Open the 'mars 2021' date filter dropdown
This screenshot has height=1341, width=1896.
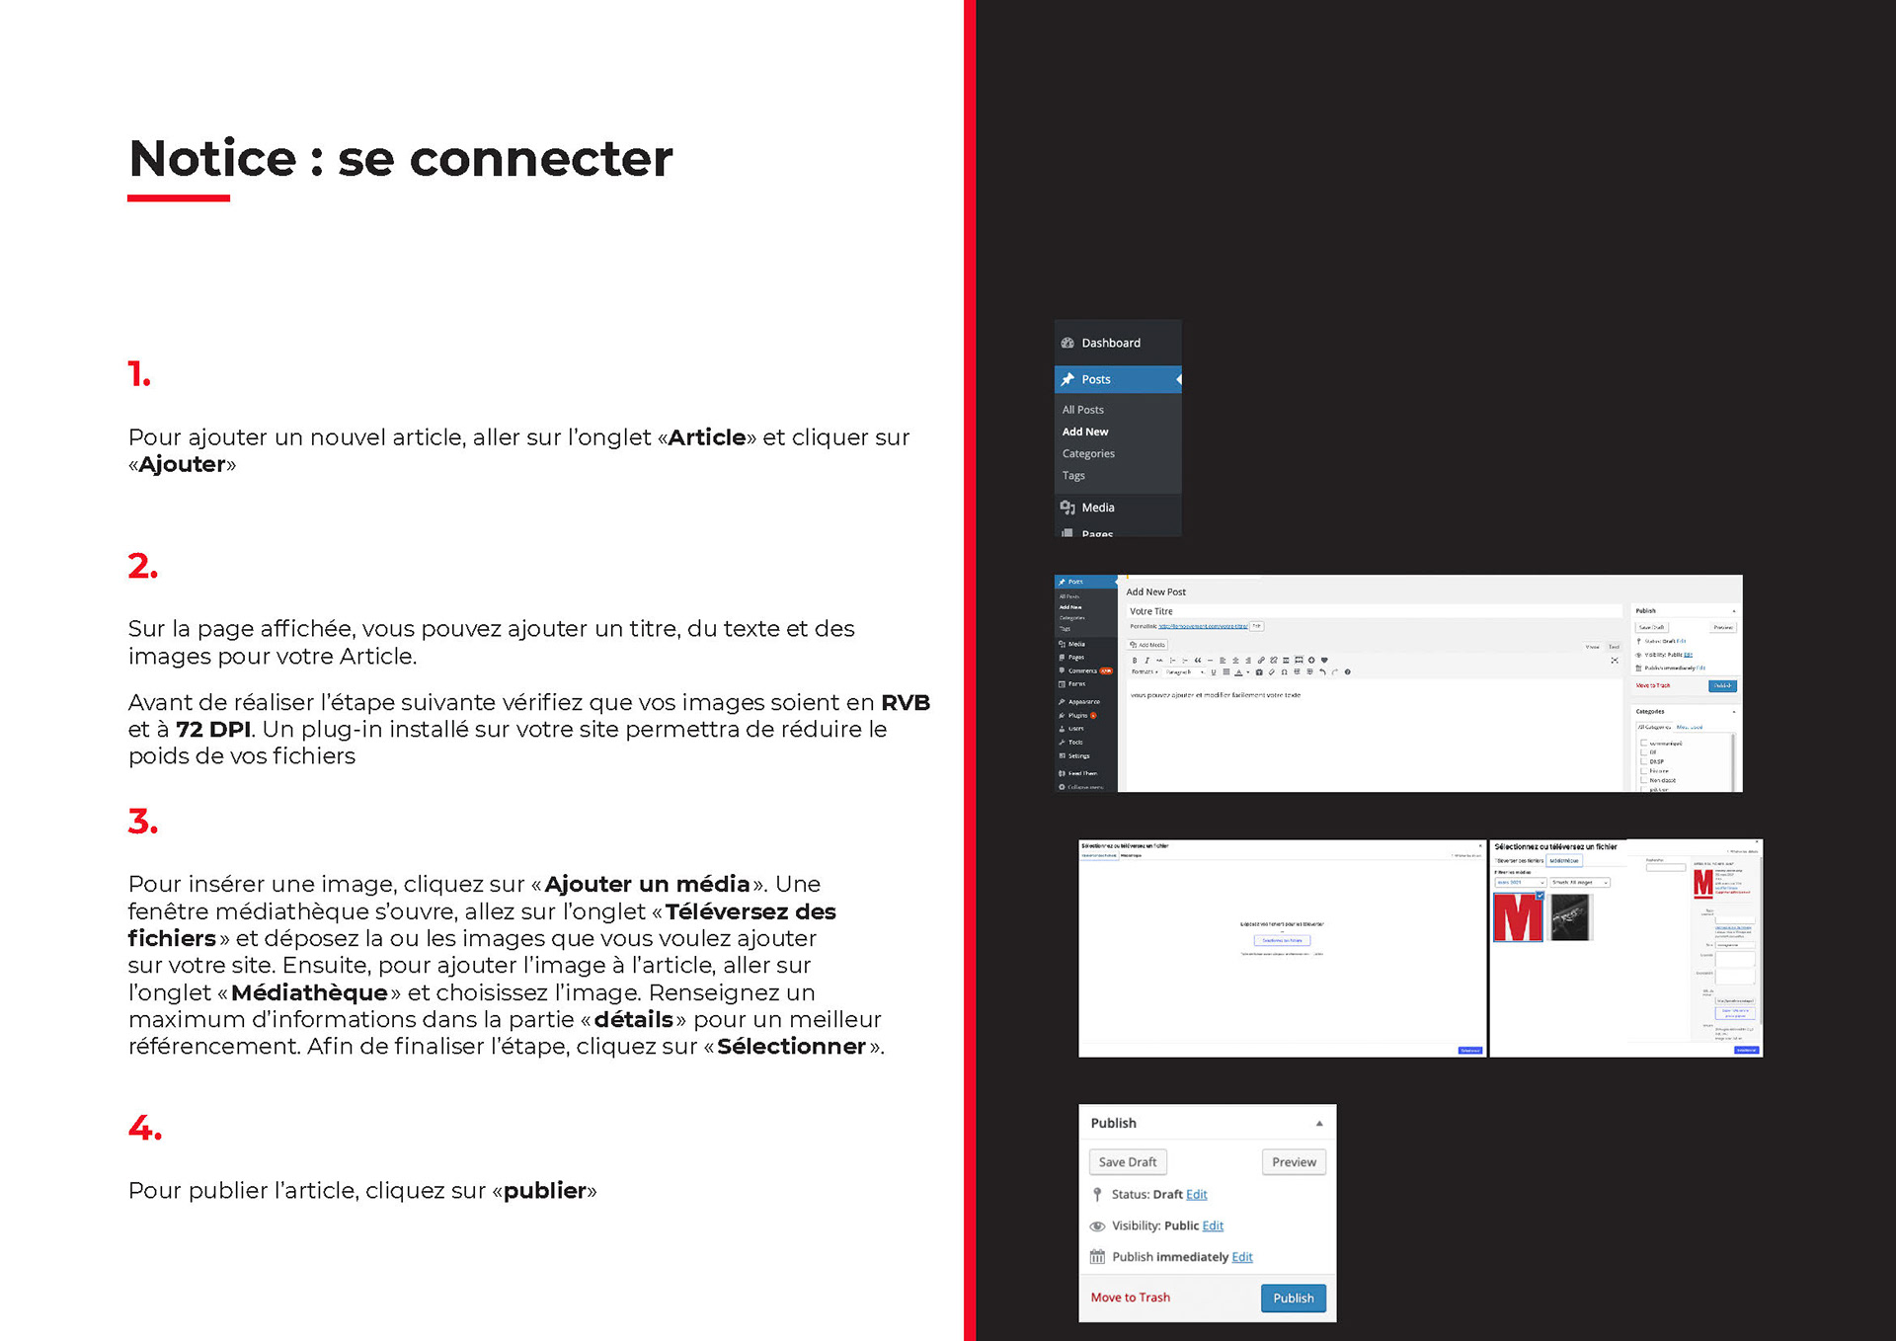pyautogui.click(x=1521, y=882)
